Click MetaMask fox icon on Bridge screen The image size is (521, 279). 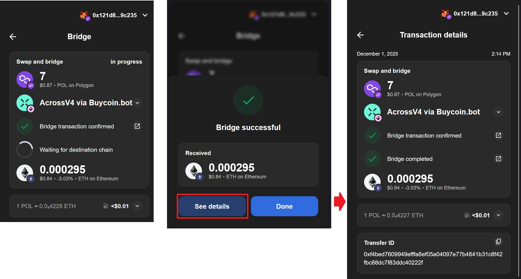pyautogui.click(x=84, y=15)
